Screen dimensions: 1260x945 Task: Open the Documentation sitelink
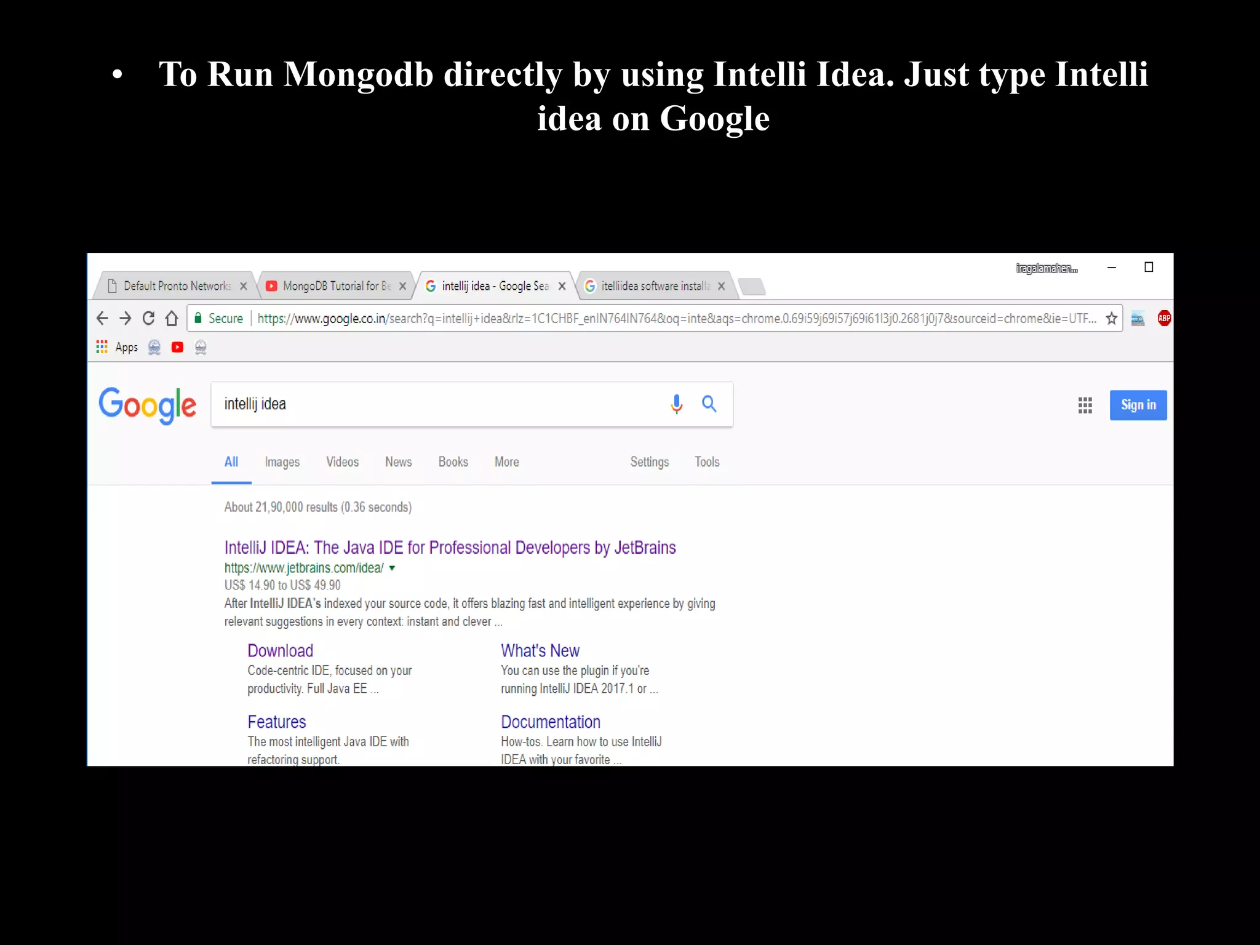click(551, 722)
